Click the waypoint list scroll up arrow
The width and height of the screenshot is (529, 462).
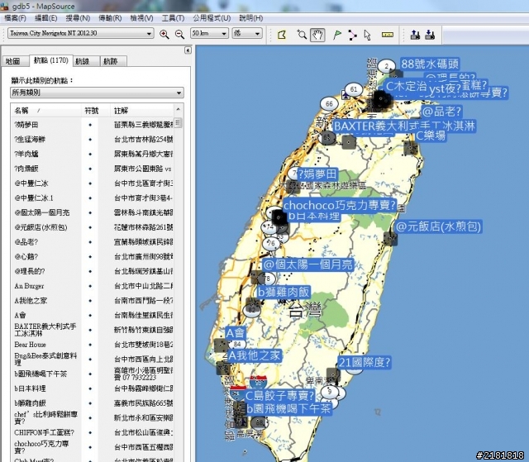click(x=179, y=109)
